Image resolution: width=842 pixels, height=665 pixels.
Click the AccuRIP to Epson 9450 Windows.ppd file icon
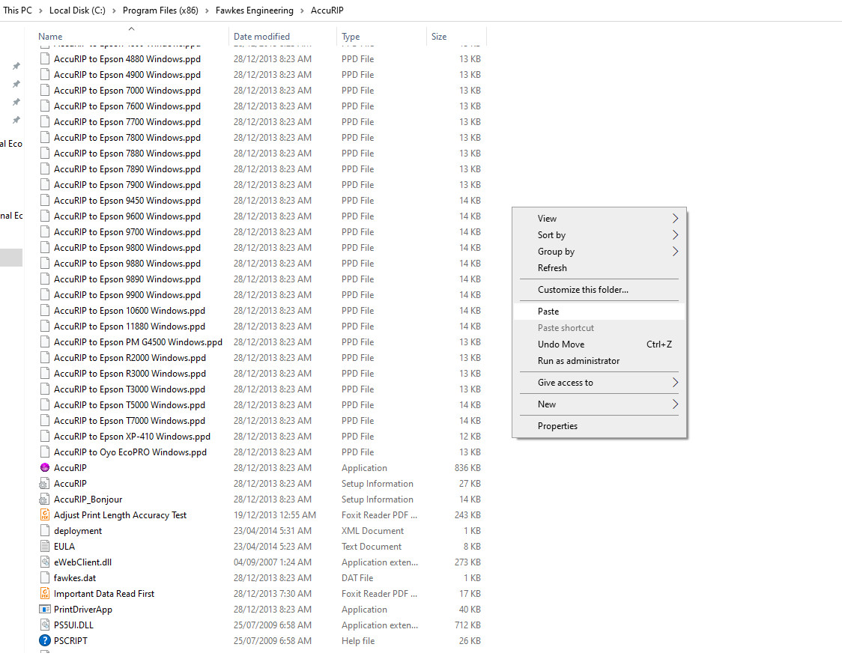pyautogui.click(x=45, y=200)
